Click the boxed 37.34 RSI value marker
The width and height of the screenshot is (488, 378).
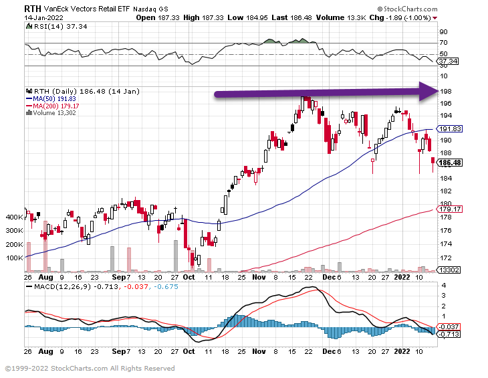pyautogui.click(x=449, y=61)
